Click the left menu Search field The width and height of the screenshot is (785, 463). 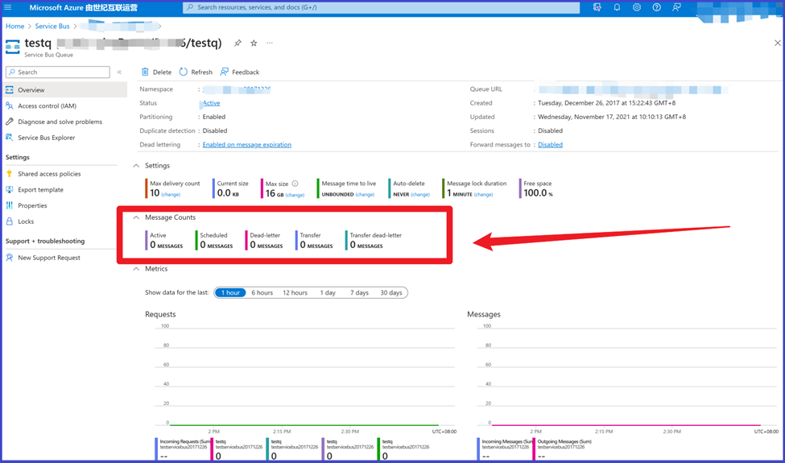[x=58, y=72]
